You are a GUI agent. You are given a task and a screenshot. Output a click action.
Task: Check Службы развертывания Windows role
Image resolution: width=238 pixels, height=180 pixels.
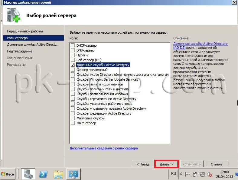coord(73,94)
